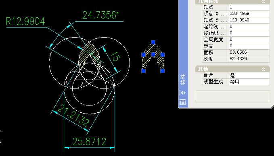Select the bottom-right grip of the polyline
The width and height of the screenshot is (274, 156).
coord(162,71)
